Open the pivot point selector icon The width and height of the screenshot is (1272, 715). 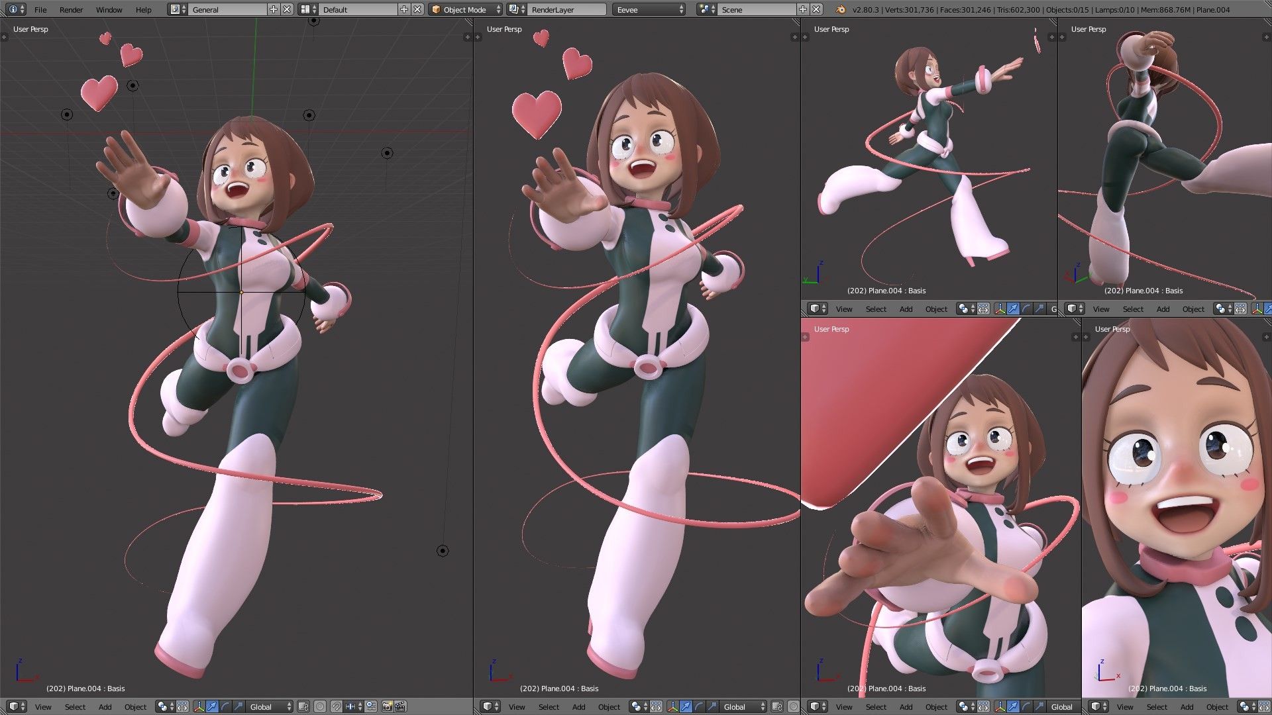click(x=166, y=706)
